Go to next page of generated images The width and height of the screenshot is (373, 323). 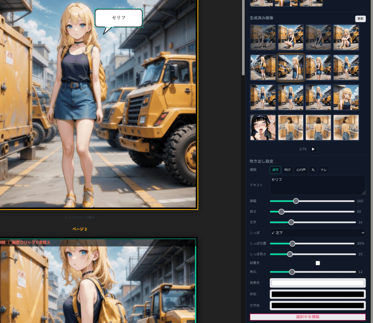(313, 149)
